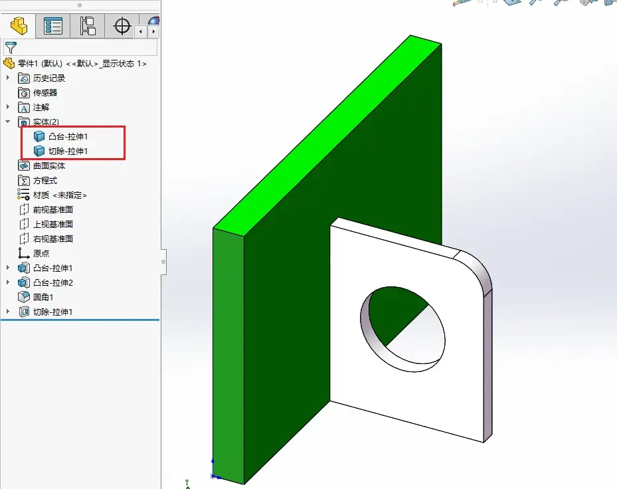The width and height of the screenshot is (617, 489).
Task: Select the 圆角1 feature label
Action: (43, 297)
